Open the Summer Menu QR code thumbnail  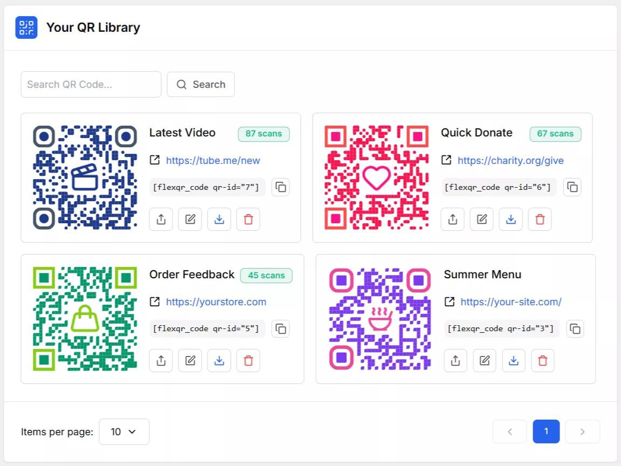click(x=380, y=319)
